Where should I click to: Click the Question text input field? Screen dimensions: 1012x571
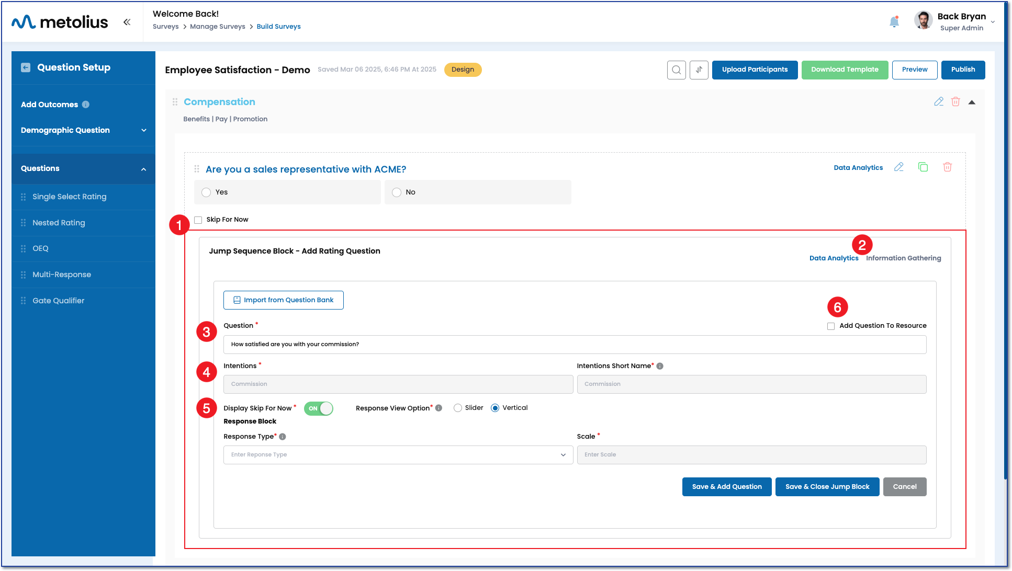pyautogui.click(x=575, y=345)
